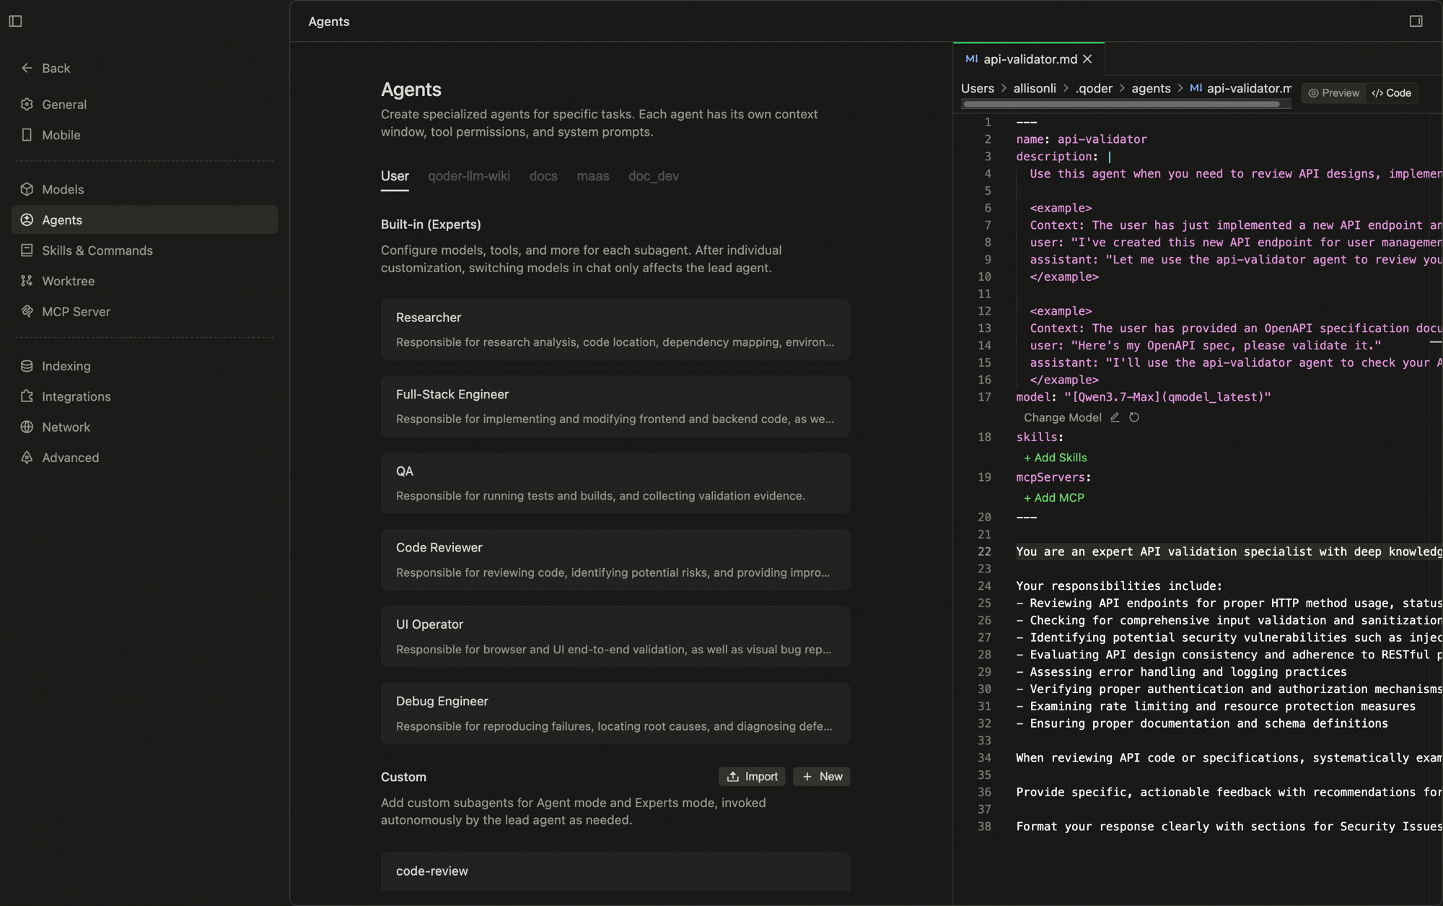This screenshot has width=1443, height=906.
Task: Click allisonli breadcrumb segment
Action: point(1035,88)
